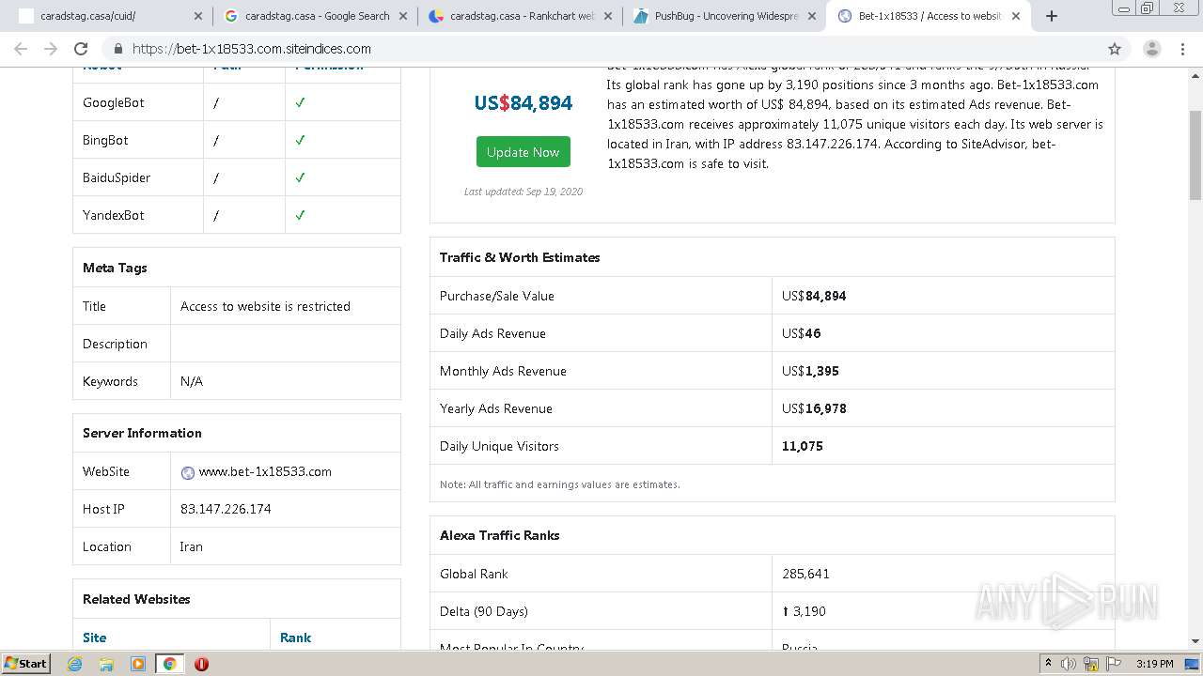Screen dimensions: 1203x676
Task: Go back with the browser back arrow
Action: point(21,49)
